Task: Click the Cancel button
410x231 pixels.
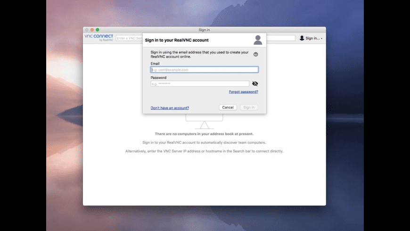Action: coord(228,107)
